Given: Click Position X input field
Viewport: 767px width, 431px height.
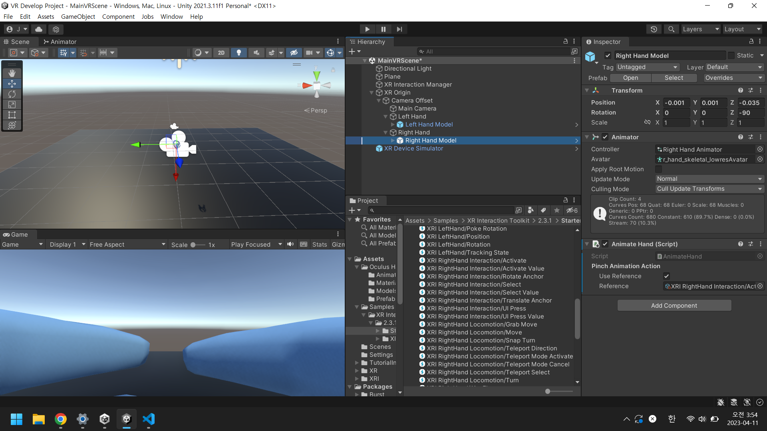Looking at the screenshot, I should click(x=676, y=103).
